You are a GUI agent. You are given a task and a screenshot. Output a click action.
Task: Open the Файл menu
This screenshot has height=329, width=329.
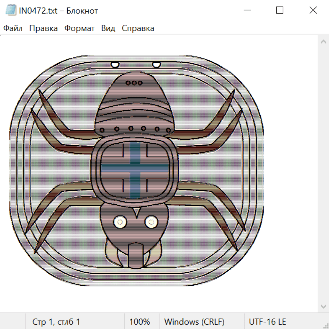(13, 29)
